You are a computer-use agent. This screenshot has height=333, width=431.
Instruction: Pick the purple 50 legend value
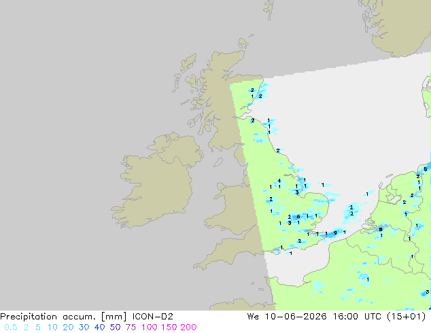coord(115,328)
